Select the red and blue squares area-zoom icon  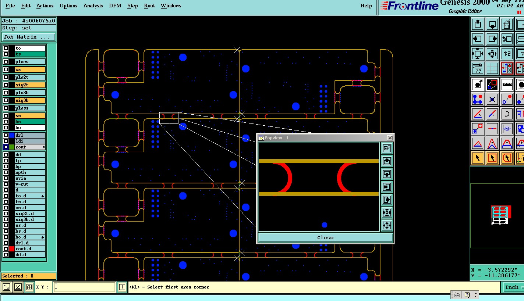click(492, 85)
